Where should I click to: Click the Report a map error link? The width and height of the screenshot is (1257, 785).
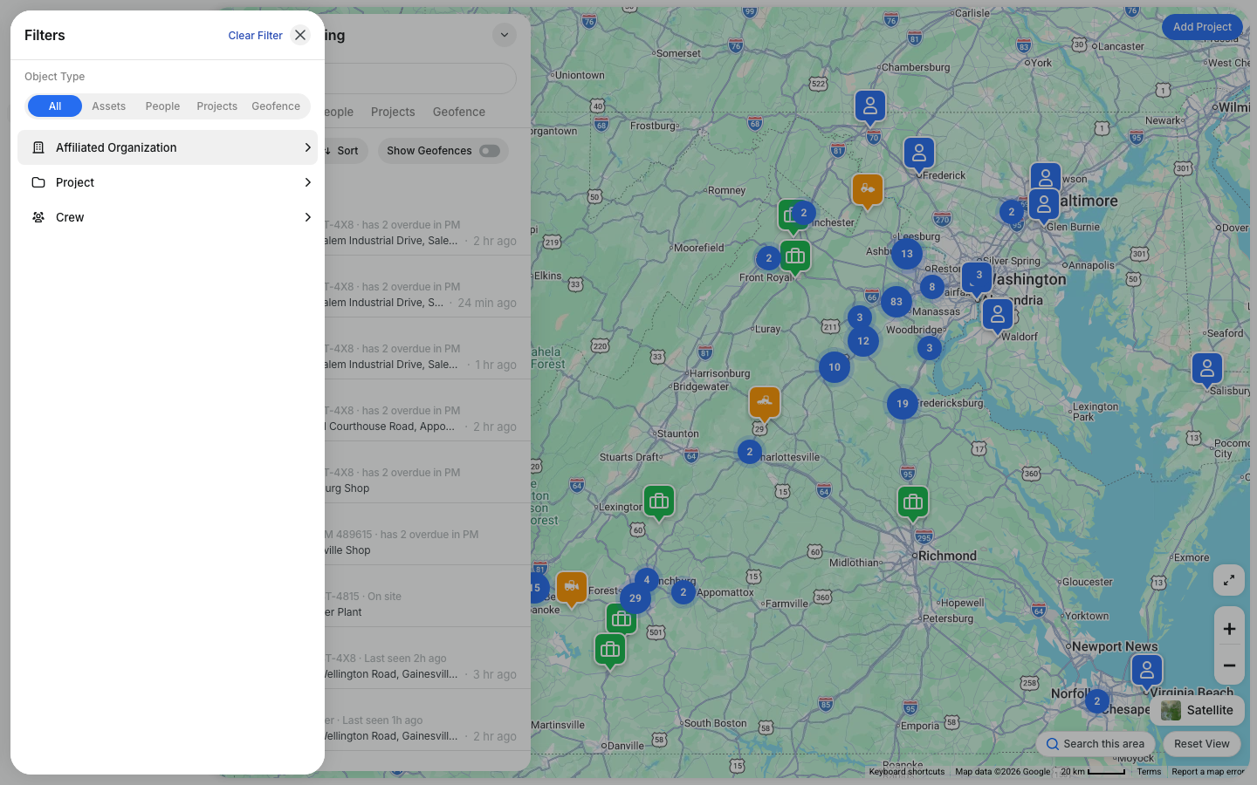pyautogui.click(x=1208, y=772)
